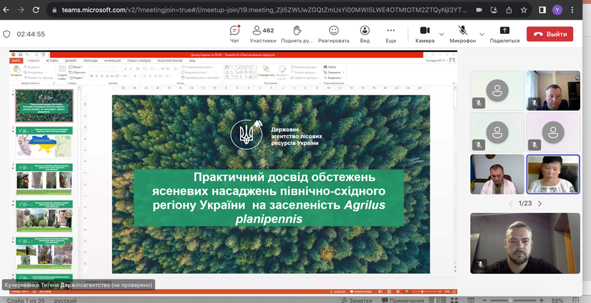The height and width of the screenshot is (303, 591).
Task: Open the Chrome profile Y avatar
Action: click(x=558, y=10)
